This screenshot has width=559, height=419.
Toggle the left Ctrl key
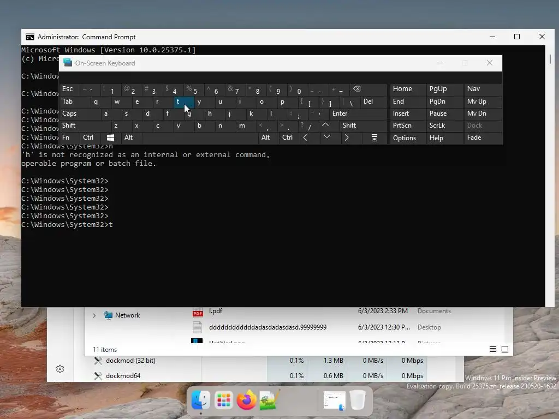pyautogui.click(x=90, y=137)
